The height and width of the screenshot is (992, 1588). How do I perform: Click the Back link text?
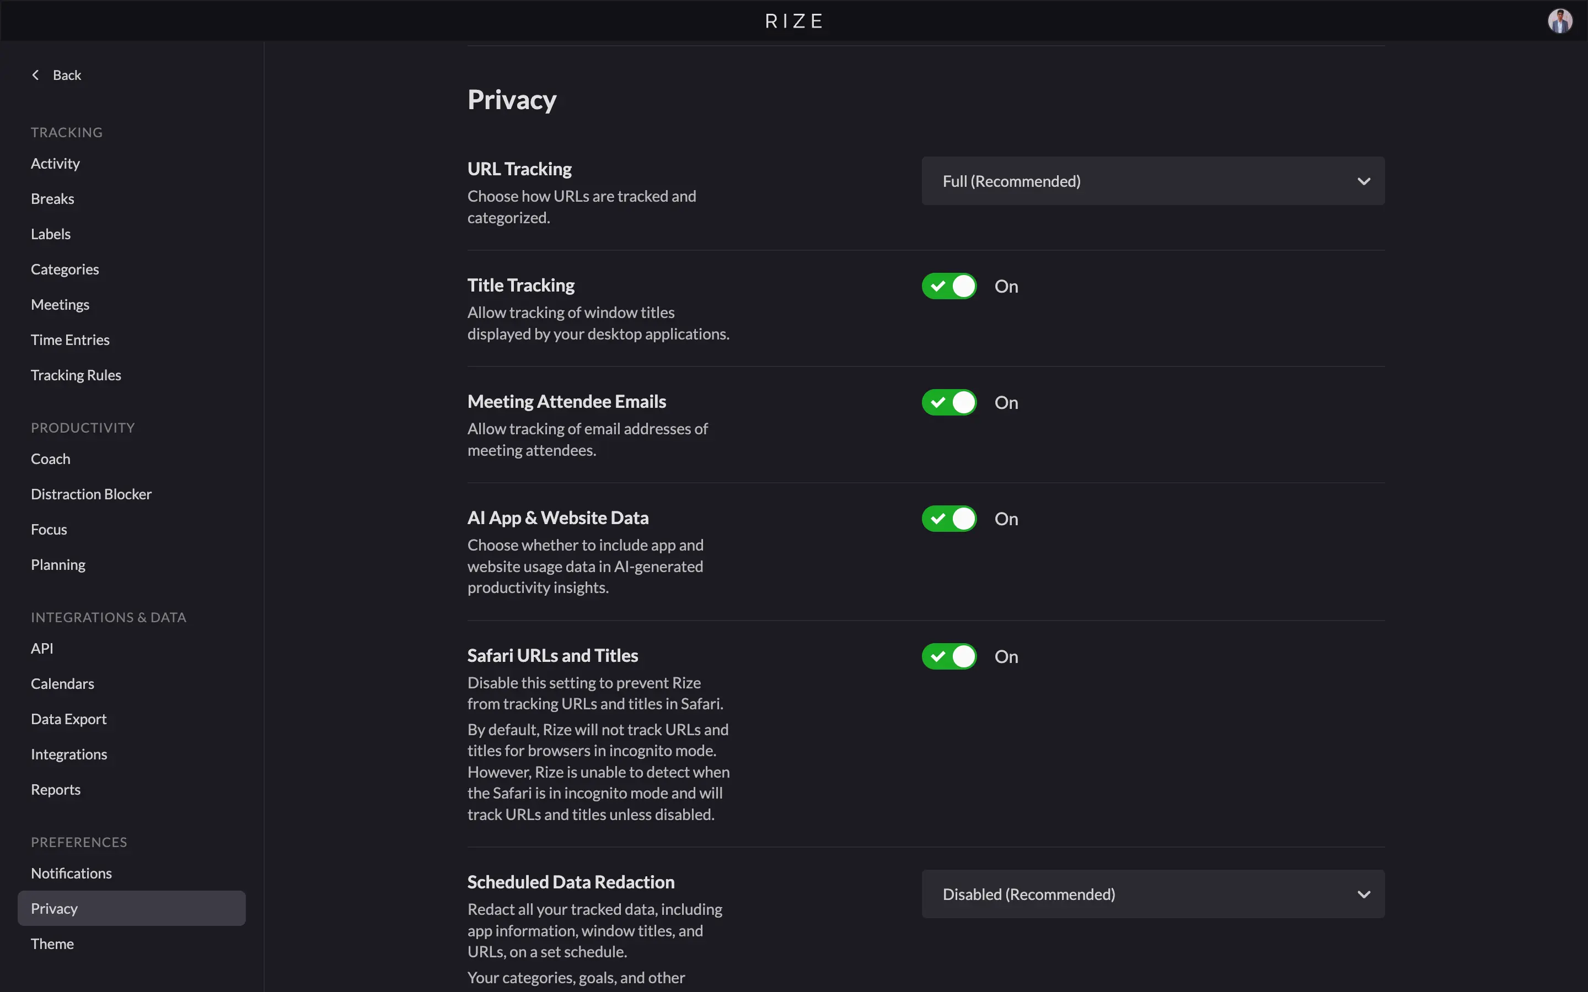[x=67, y=75]
